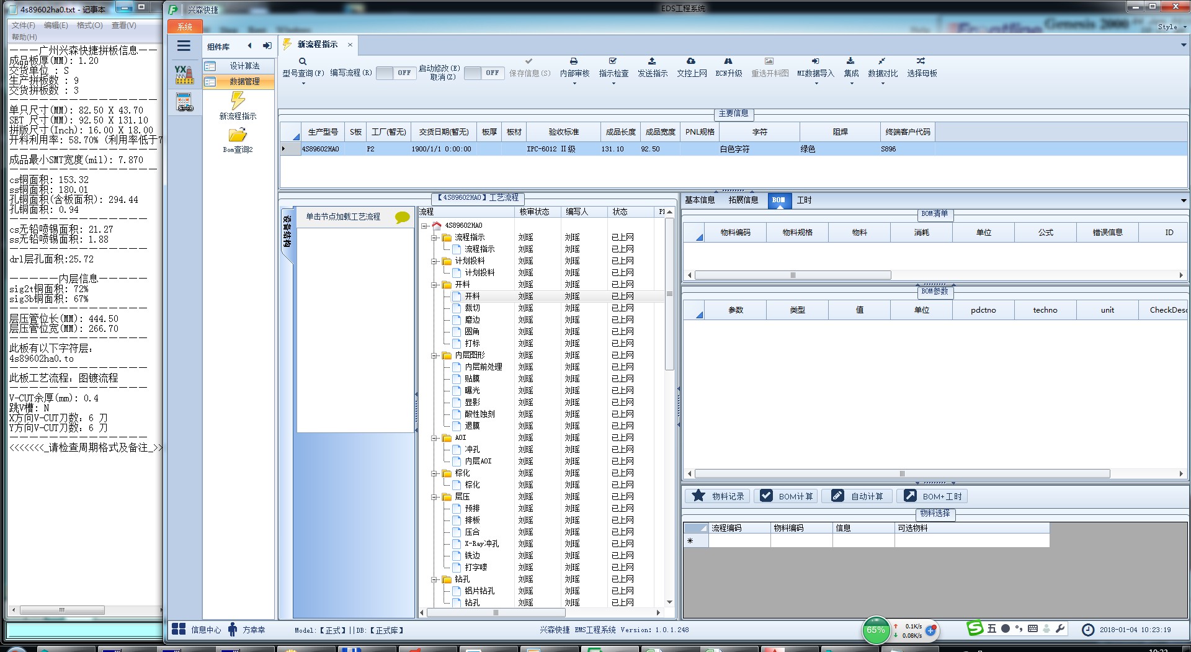The height and width of the screenshot is (652, 1191).
Task: Collapse 层压 folder node
Action: (x=434, y=497)
